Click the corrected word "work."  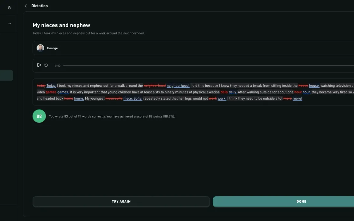222,99
